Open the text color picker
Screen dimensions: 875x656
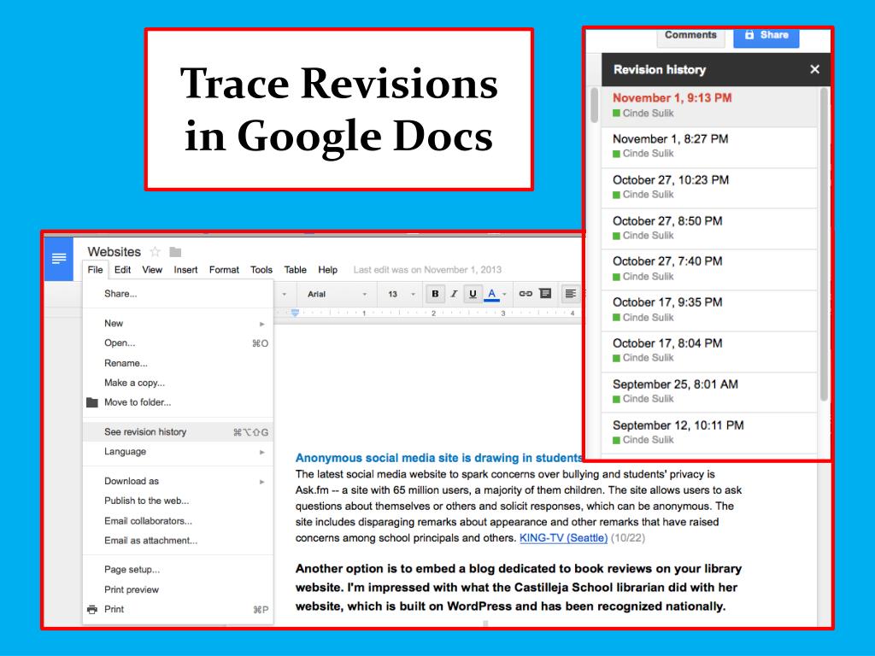point(495,294)
